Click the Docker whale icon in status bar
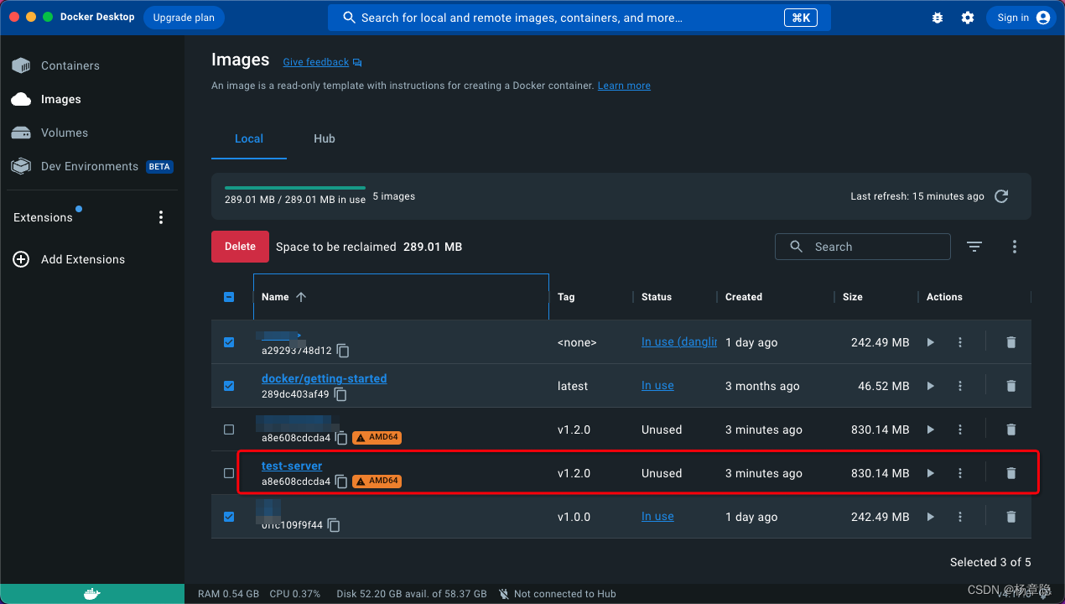The image size is (1065, 604). coord(92,594)
